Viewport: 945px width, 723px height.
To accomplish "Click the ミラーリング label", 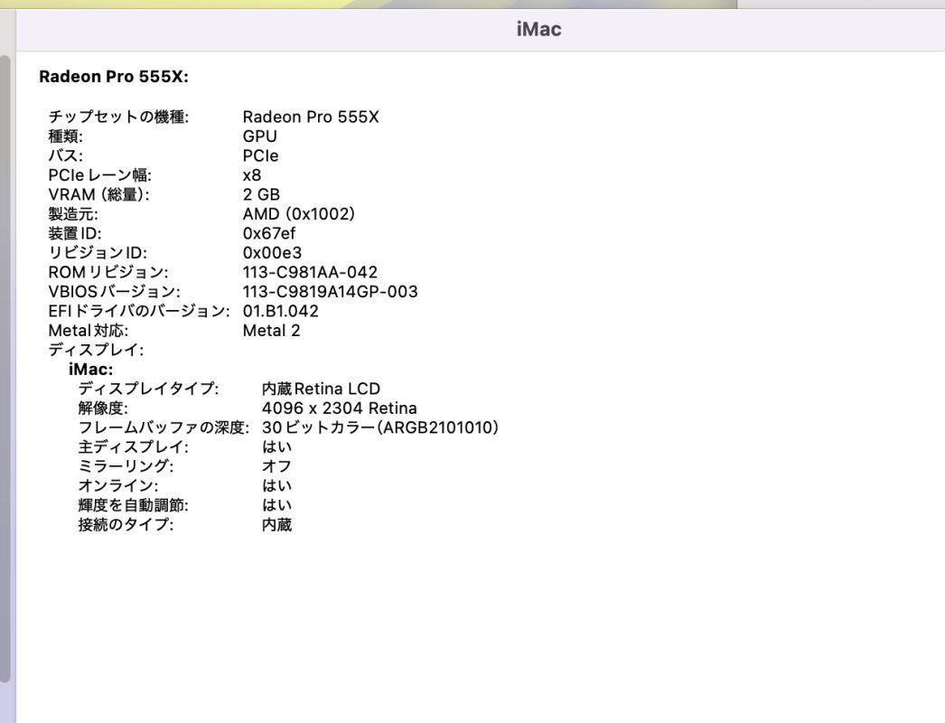I will coord(126,466).
